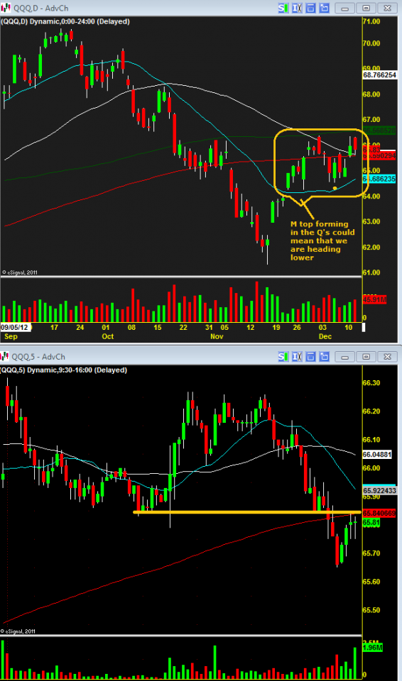This screenshot has width=402, height=681.
Task: Click the 'QQQ,5 - AdvCh' window title
Action: [x=39, y=357]
